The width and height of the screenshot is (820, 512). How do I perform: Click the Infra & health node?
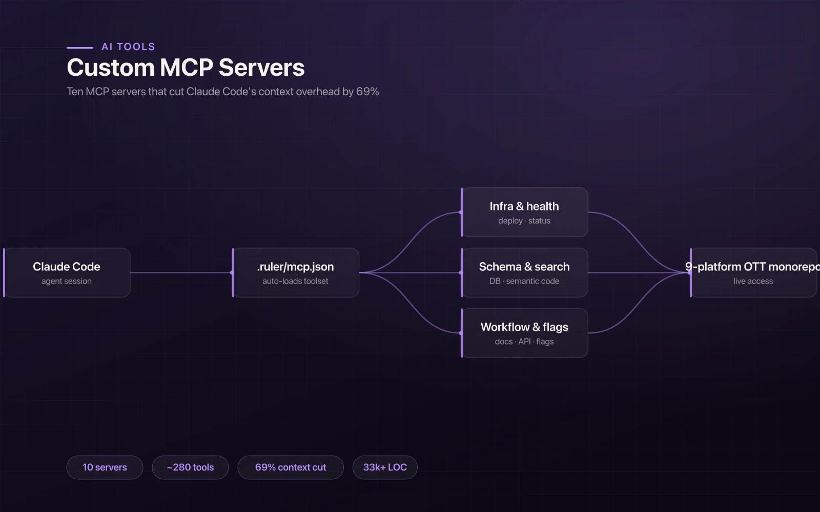[x=524, y=212]
